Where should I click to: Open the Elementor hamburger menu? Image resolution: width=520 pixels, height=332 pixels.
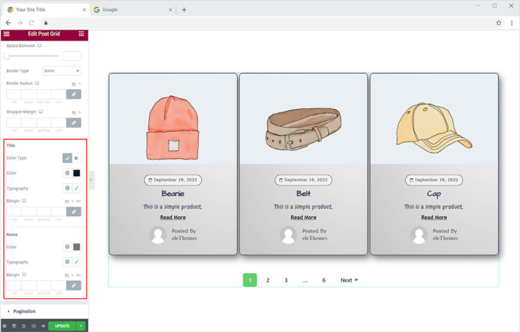[x=7, y=34]
